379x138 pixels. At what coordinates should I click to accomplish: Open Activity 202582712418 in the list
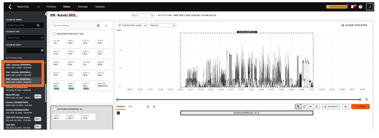tap(24, 104)
